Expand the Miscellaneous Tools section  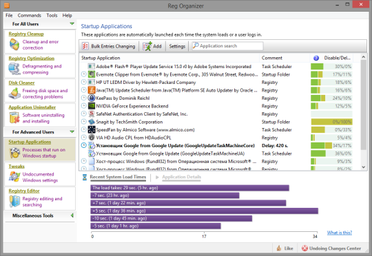[72, 215]
